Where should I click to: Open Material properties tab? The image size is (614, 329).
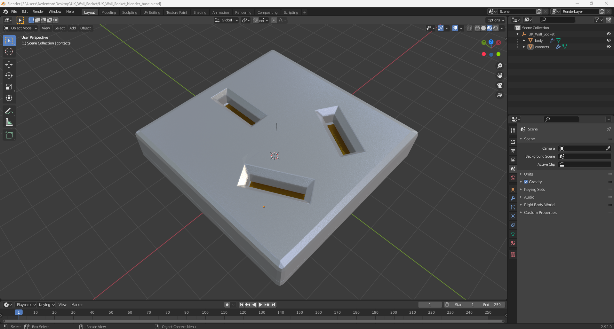click(513, 243)
